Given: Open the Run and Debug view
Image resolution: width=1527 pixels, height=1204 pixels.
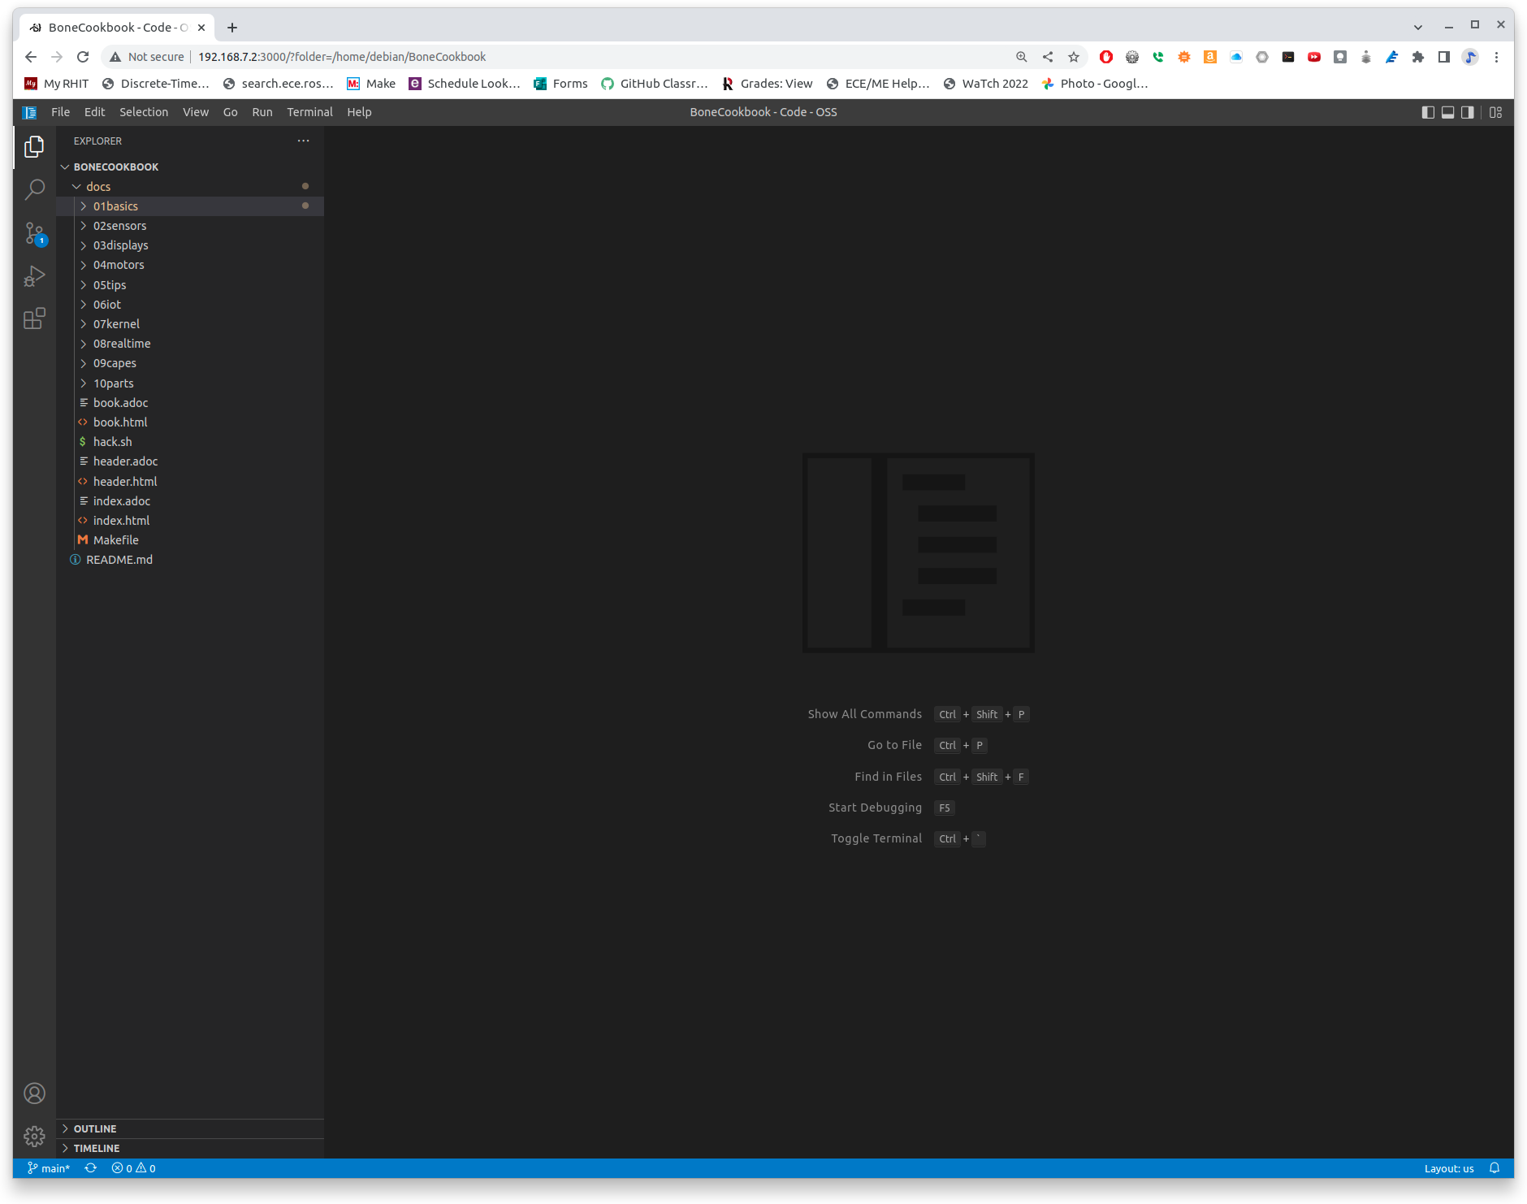Looking at the screenshot, I should coord(34,276).
